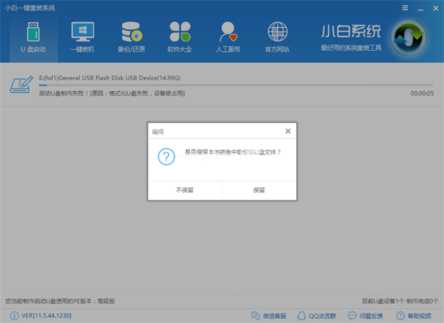Click the USB disk edit icon

click(x=22, y=85)
